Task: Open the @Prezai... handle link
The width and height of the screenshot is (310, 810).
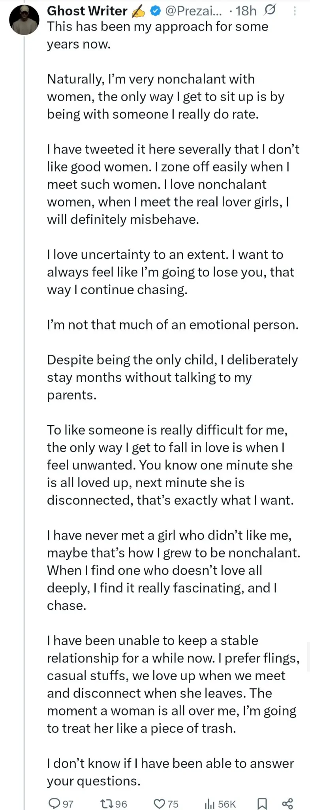Action: coord(194,11)
